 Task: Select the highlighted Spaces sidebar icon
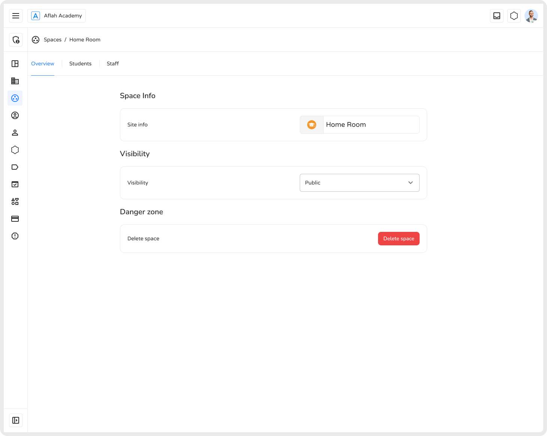pos(15,98)
